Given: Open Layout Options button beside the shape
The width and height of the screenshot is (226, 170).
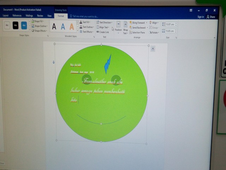Looking at the screenshot, I should tap(153, 49).
